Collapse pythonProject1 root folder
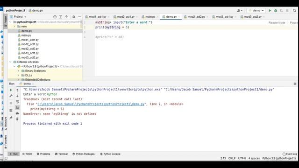The height and width of the screenshot is (168, 299). point(10,22)
